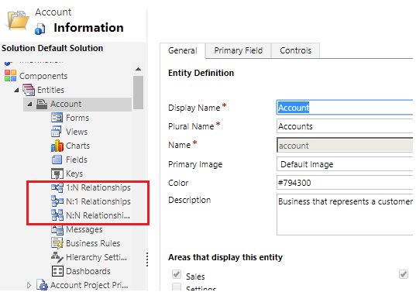Click the Fields icon
416x292 pixels.
point(57,160)
